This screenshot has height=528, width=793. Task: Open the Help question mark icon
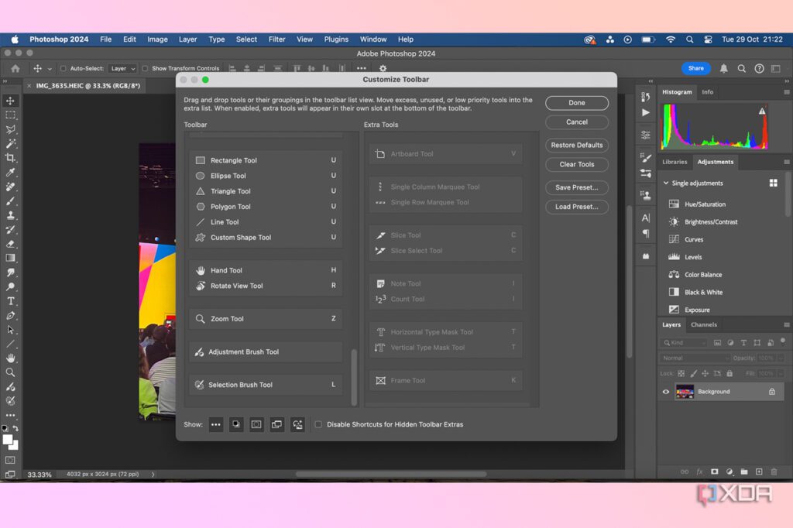tap(759, 68)
